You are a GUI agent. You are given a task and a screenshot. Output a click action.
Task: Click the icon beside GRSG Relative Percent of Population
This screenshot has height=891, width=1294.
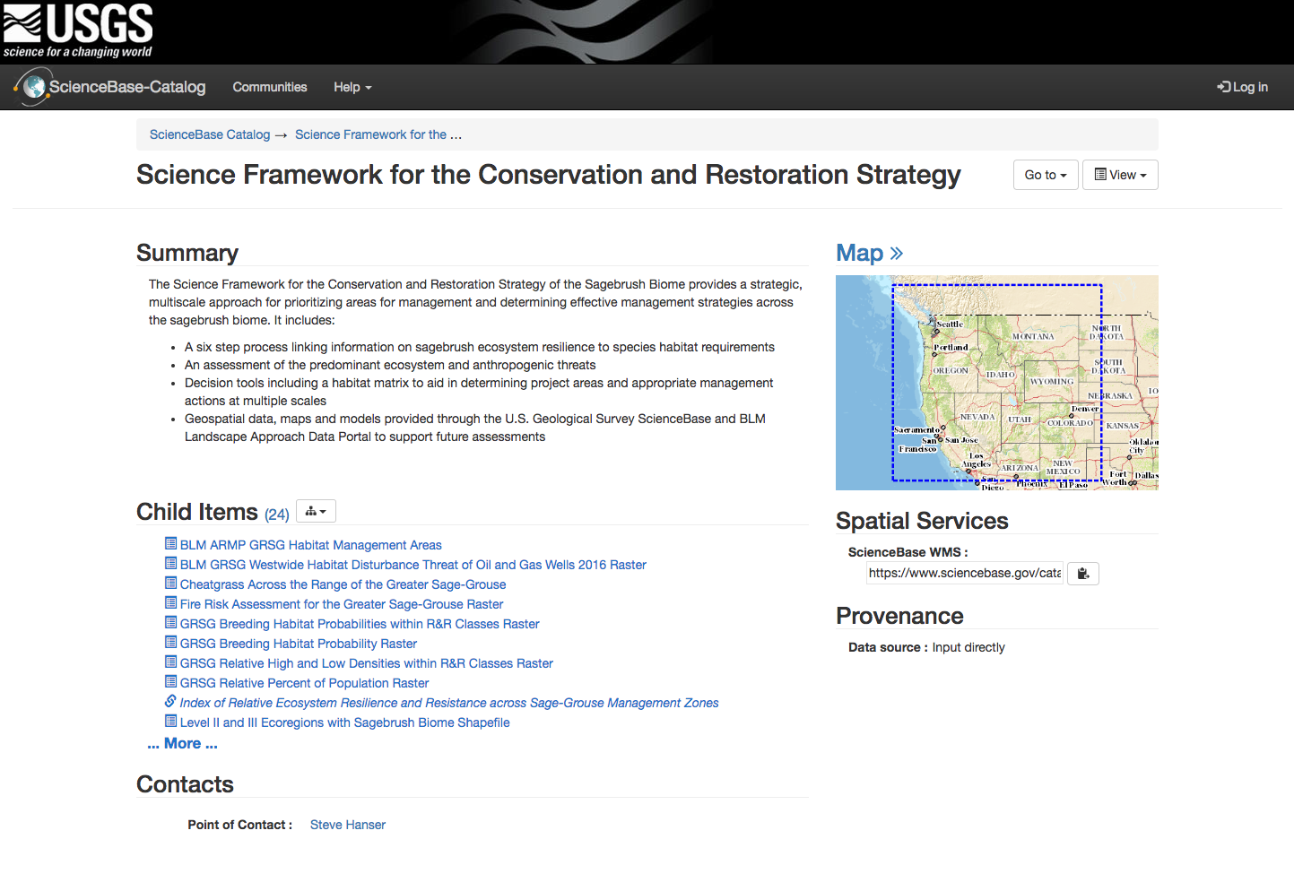point(170,681)
